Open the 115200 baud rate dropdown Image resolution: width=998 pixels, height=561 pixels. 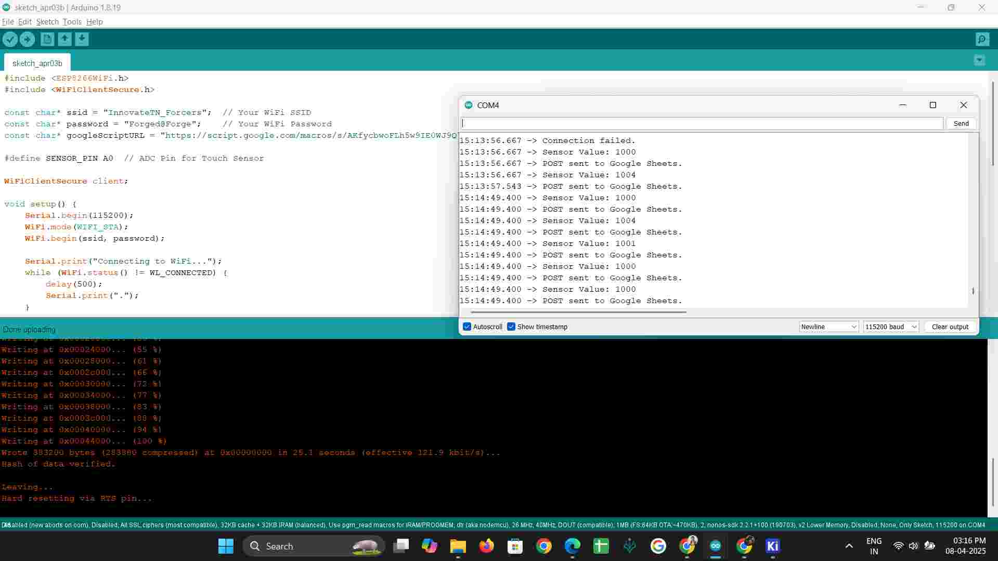coord(891,327)
